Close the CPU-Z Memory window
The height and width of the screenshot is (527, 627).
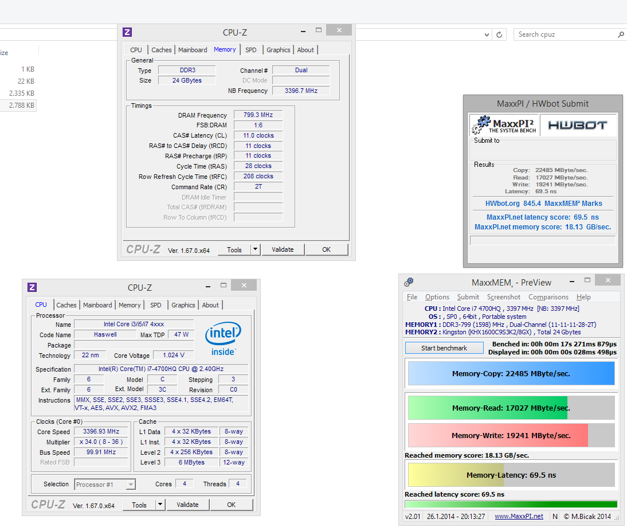339,30
